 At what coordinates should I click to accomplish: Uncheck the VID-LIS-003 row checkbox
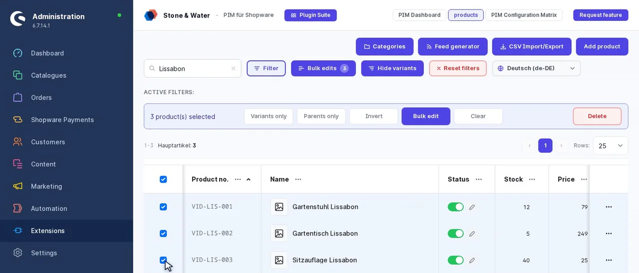click(x=163, y=260)
